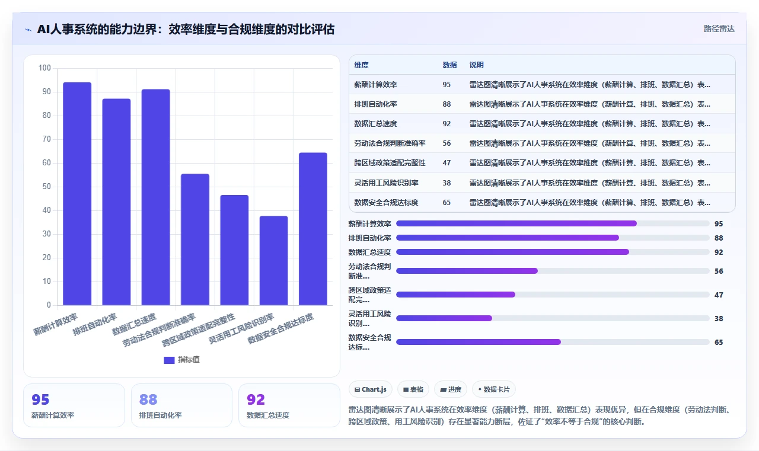Click the 跨区域政策适配完整性 chart bar
Image resolution: width=759 pixels, height=451 pixels.
(x=234, y=250)
